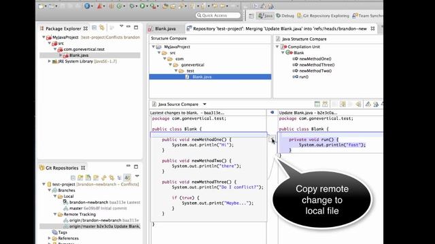Switch to Java perspective
Image resolution: width=435 pixels, height=244 pixels.
[266, 16]
